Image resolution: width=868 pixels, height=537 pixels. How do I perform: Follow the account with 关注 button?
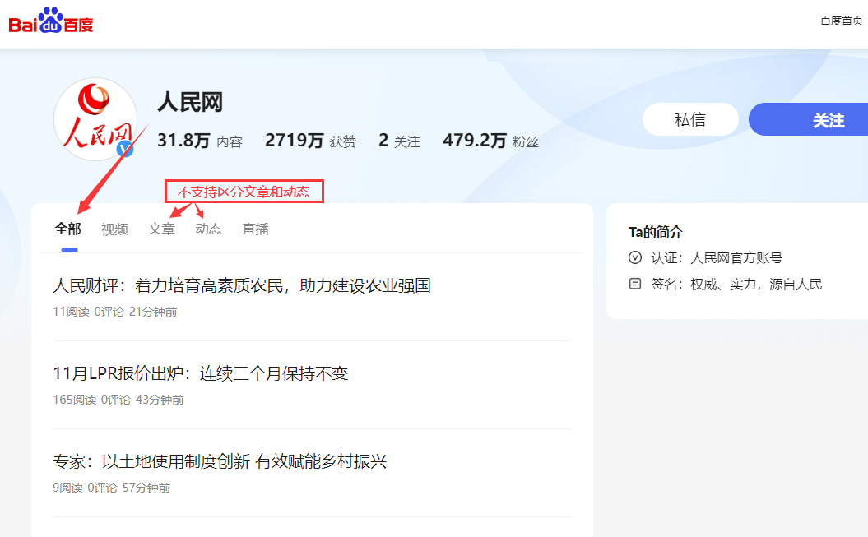(808, 119)
